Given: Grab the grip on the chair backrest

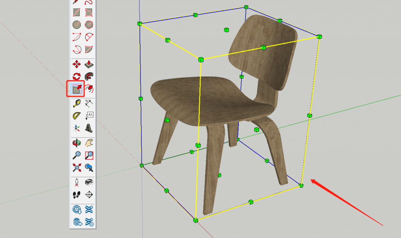Looking at the screenshot, I should coord(263,47).
